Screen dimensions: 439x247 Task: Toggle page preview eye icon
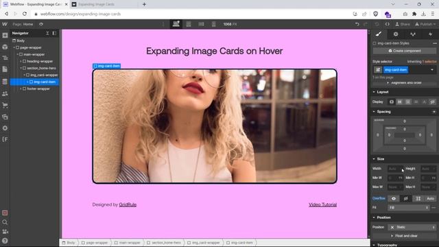point(41,24)
